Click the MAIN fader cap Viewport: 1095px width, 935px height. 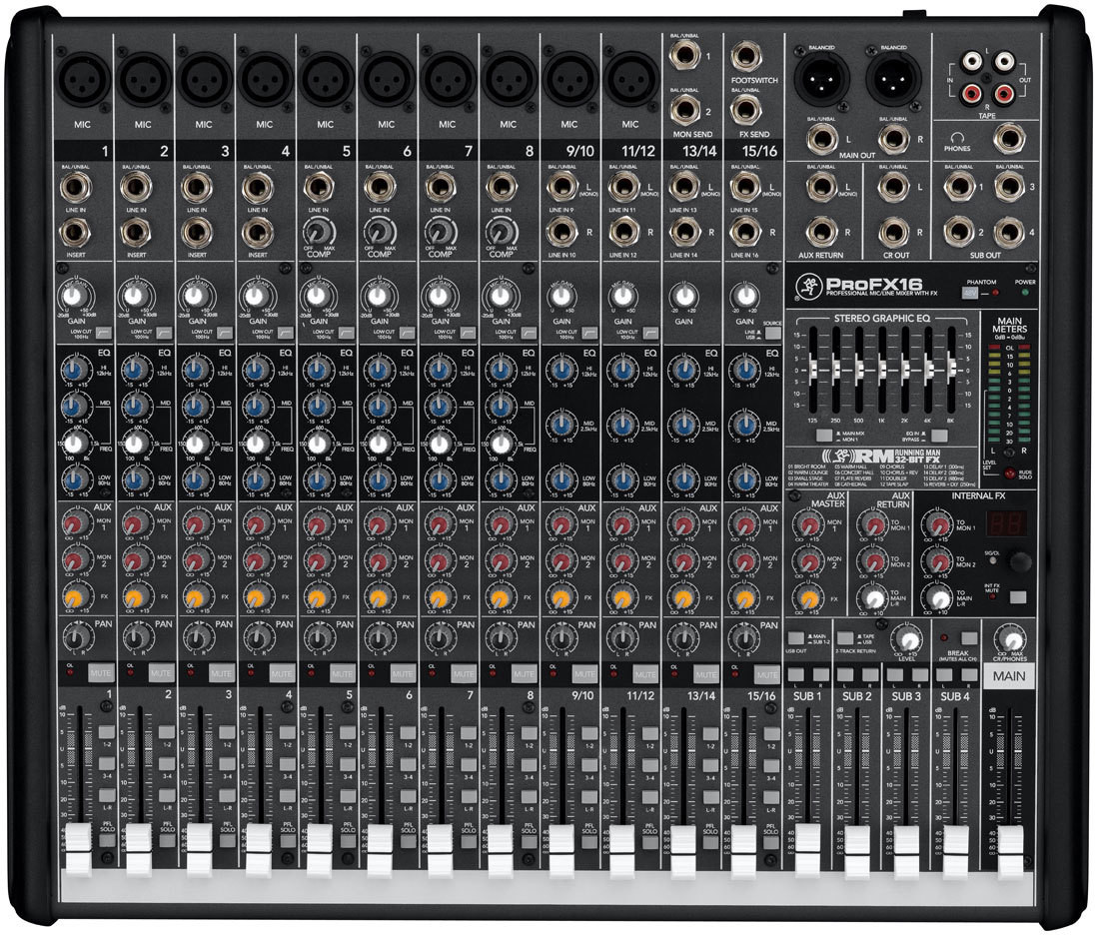[x=1010, y=839]
